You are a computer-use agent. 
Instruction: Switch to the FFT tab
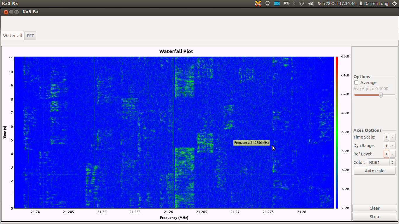(x=30, y=35)
